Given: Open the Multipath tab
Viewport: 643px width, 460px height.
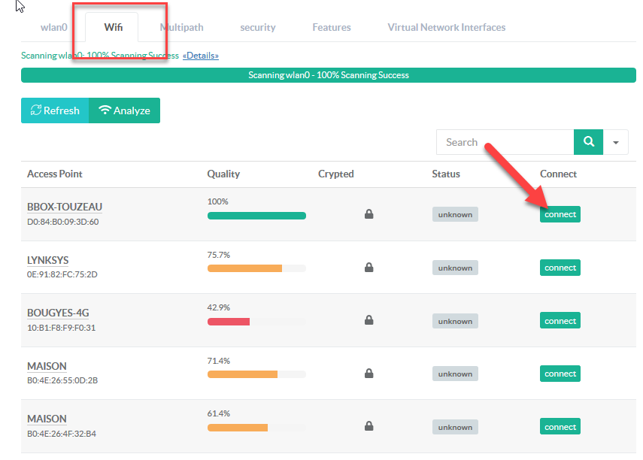Looking at the screenshot, I should (181, 27).
